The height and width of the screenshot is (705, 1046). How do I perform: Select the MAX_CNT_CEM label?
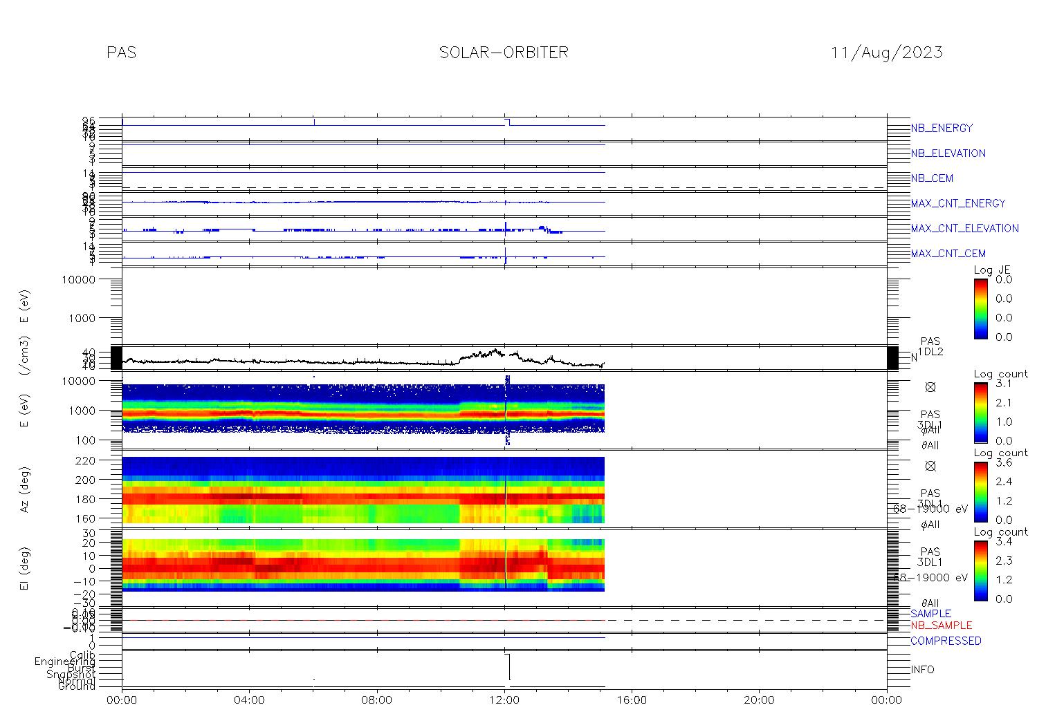click(948, 254)
